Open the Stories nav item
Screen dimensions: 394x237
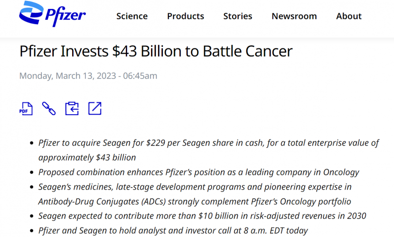[238, 16]
